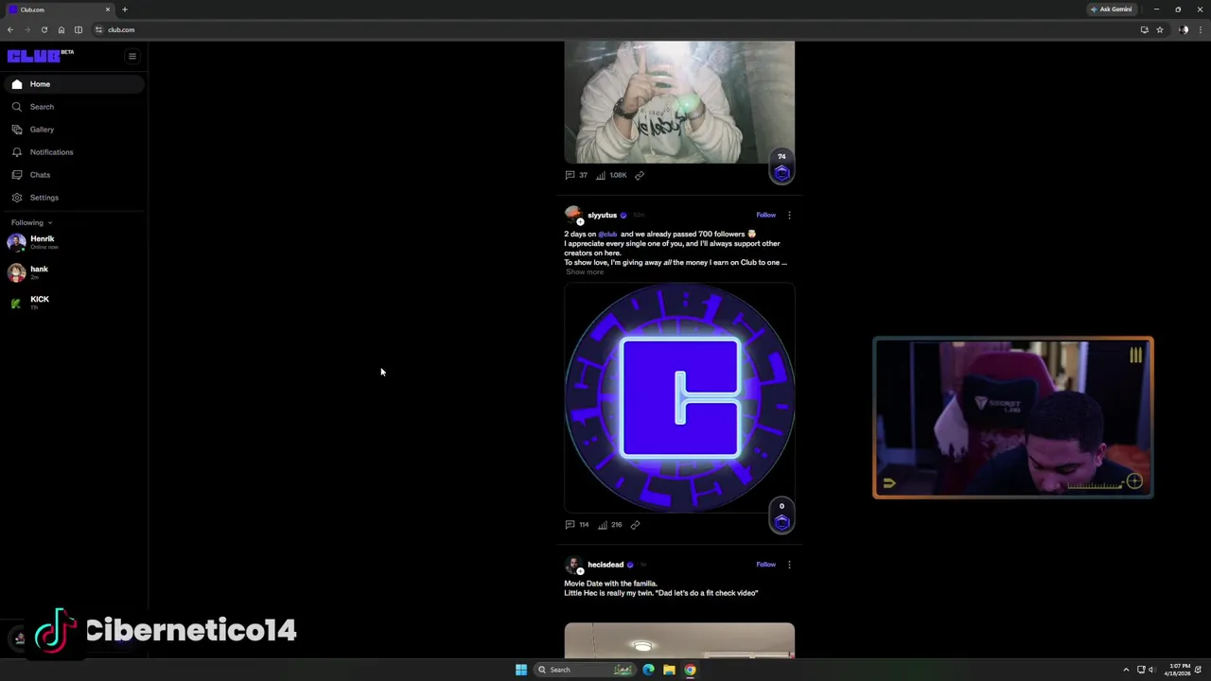This screenshot has height=681, width=1211.
Task: Open the Chrome three-dot menu
Action: (x=1201, y=29)
